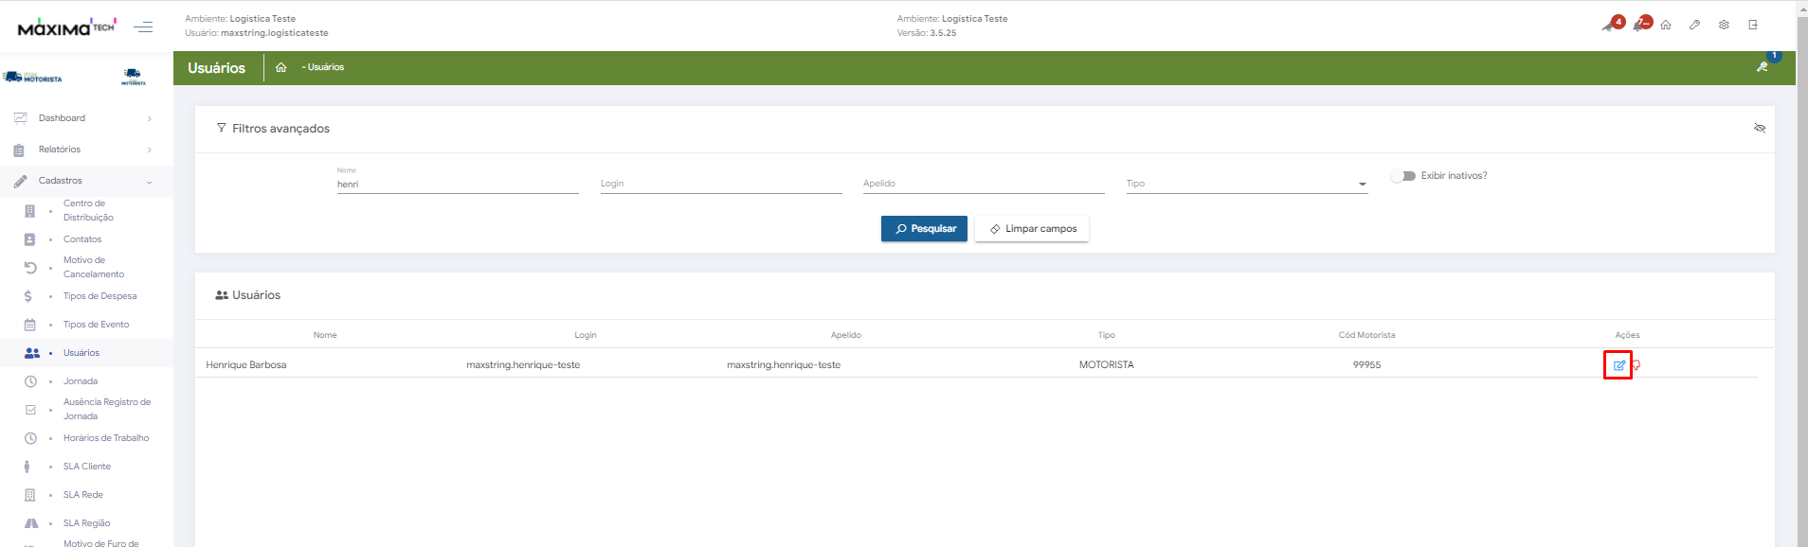Image resolution: width=1808 pixels, height=547 pixels.
Task: Open Horários de Trabalho
Action: tap(106, 438)
